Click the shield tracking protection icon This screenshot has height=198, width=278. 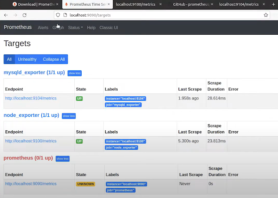pos(58,15)
